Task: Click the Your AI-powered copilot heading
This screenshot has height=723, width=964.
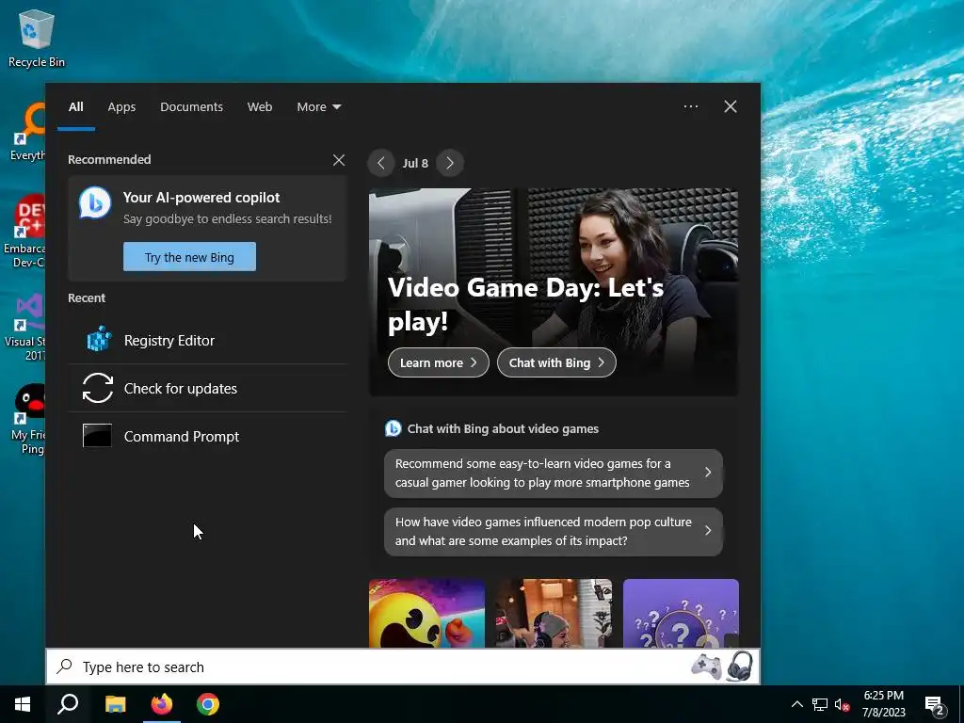Action: coord(201,198)
